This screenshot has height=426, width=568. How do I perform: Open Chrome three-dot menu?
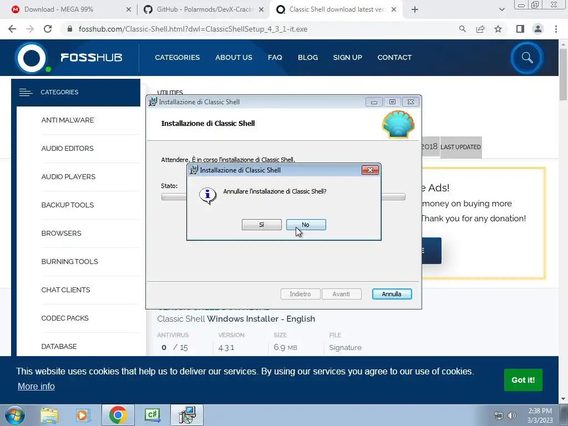(556, 29)
